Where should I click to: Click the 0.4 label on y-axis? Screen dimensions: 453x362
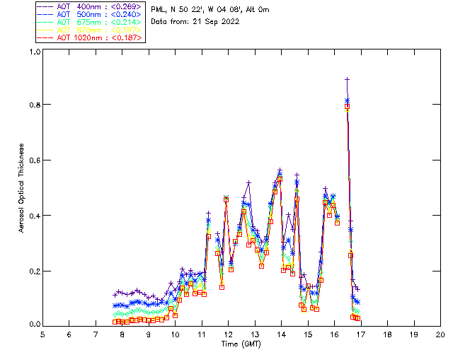click(x=35, y=216)
